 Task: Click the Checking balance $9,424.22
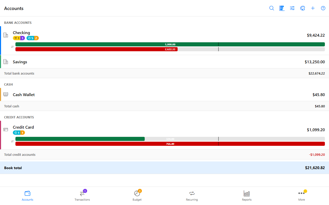[x=316, y=35]
